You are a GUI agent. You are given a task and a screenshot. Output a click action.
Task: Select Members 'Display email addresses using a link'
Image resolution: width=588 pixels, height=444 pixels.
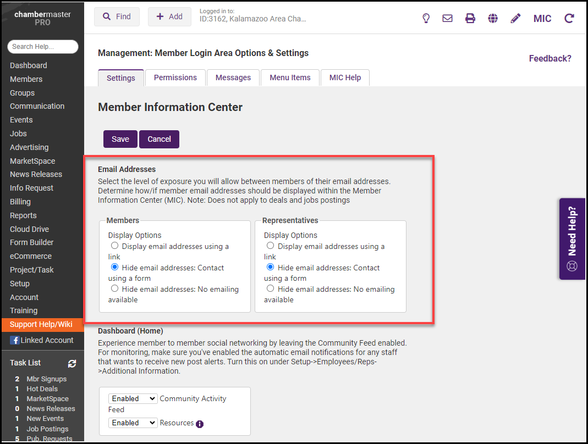pyautogui.click(x=114, y=246)
